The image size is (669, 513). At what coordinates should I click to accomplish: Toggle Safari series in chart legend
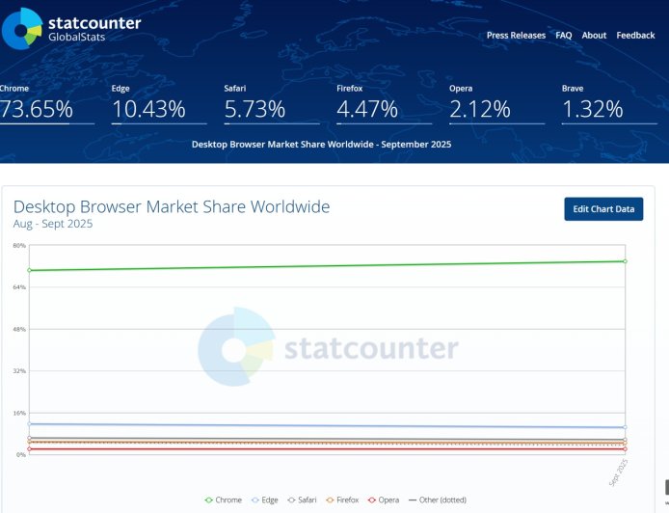303,499
